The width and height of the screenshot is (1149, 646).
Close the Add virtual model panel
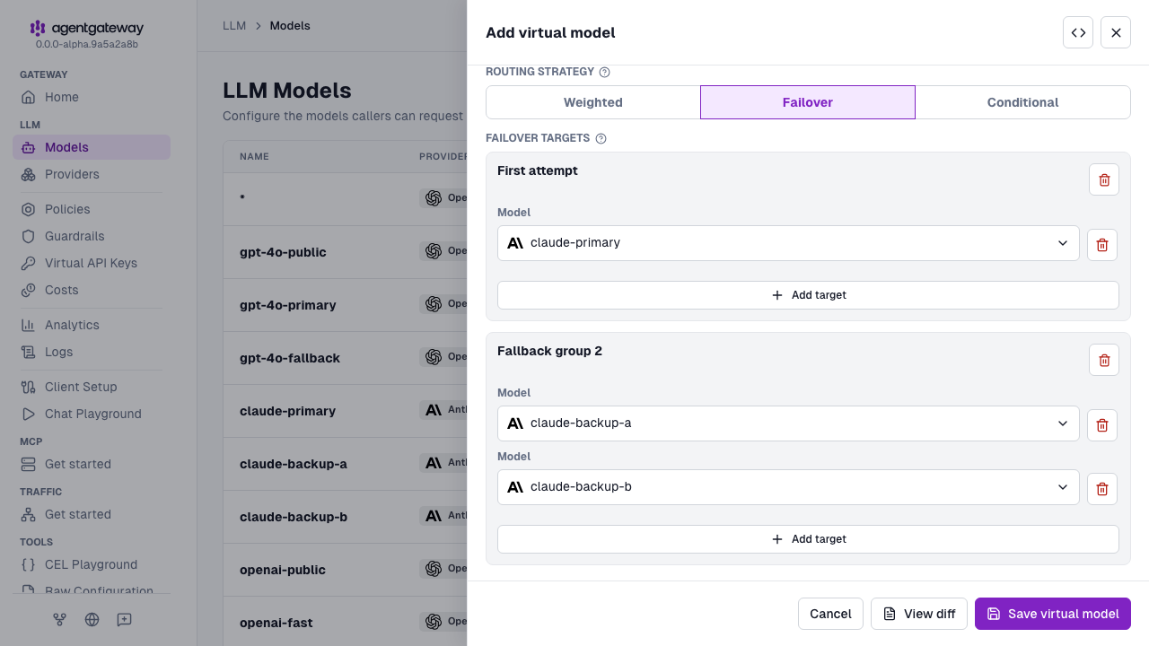[x=1116, y=32]
